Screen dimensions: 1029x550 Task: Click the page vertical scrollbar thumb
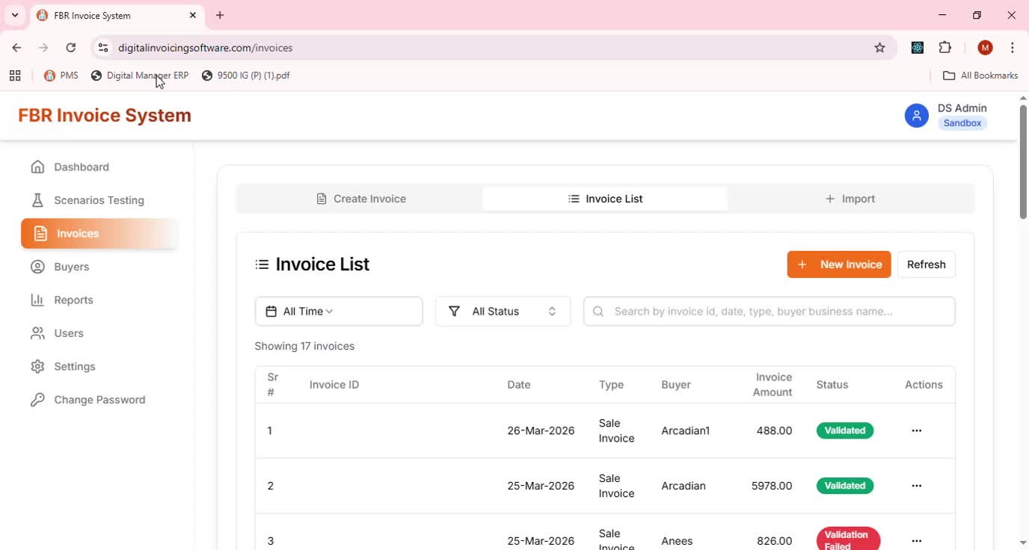[1023, 162]
